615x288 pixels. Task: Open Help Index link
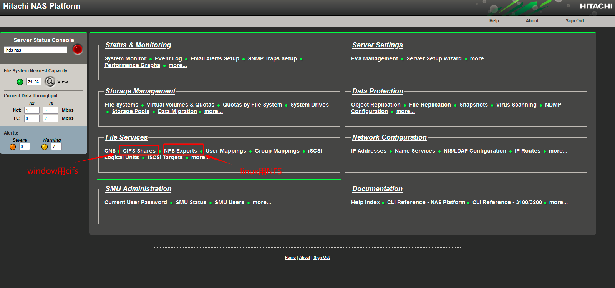coord(365,202)
